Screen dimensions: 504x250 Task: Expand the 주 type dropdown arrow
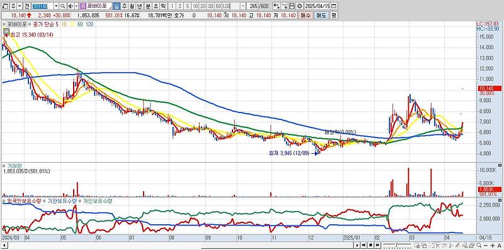[20, 6]
